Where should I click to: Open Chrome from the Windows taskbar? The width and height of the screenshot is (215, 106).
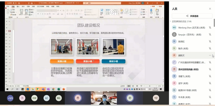pos(53,89)
